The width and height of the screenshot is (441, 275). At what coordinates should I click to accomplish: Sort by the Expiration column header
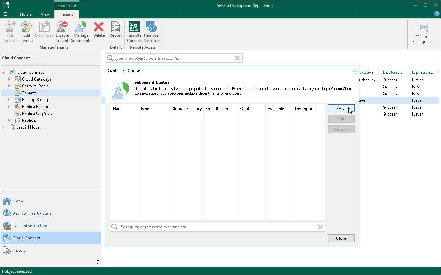[x=423, y=72]
